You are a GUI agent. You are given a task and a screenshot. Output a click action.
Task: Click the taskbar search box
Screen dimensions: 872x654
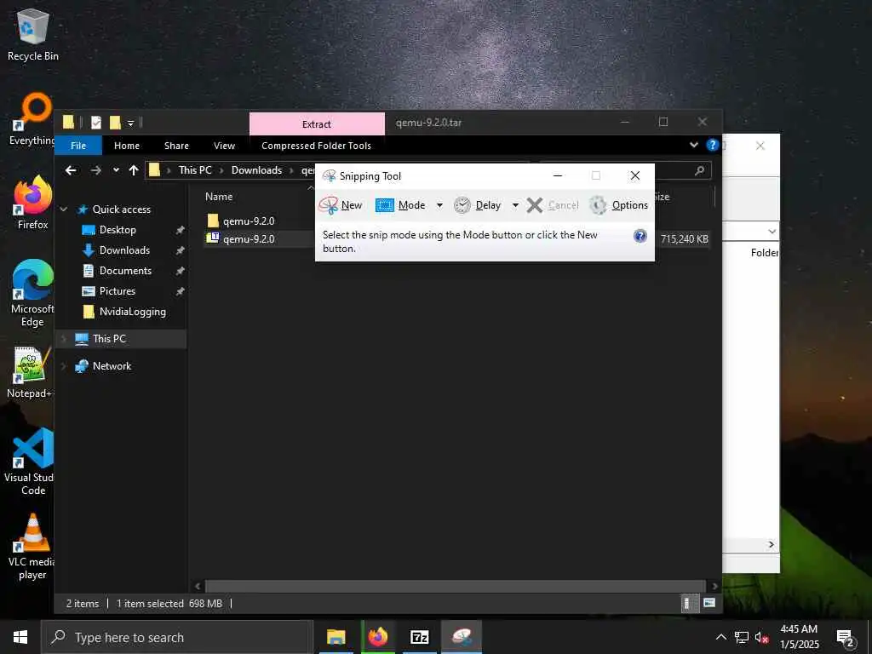point(177,637)
